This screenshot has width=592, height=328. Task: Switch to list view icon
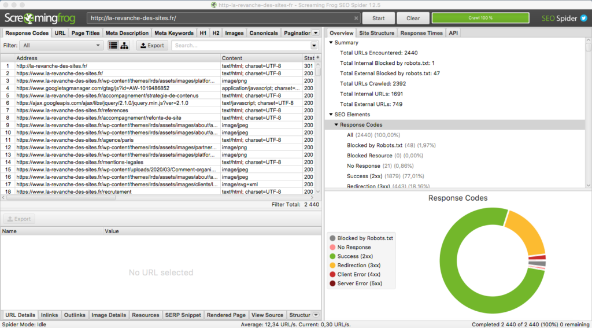click(x=113, y=45)
